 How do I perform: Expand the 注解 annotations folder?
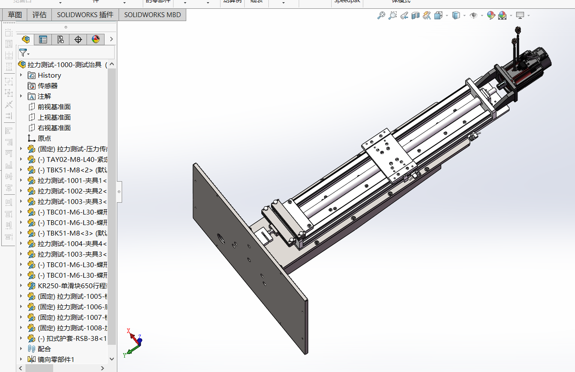pyautogui.click(x=21, y=96)
